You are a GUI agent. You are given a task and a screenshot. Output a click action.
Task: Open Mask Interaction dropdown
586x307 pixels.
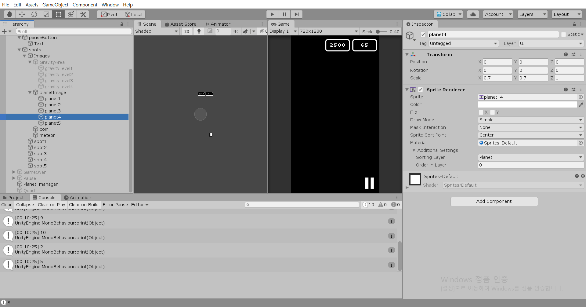coord(531,127)
